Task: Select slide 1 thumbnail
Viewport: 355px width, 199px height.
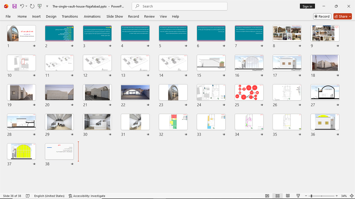Action: [x=21, y=33]
